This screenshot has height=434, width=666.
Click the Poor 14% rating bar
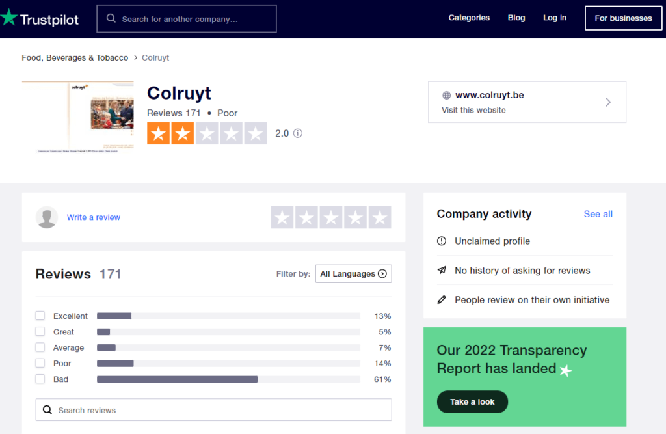228,364
